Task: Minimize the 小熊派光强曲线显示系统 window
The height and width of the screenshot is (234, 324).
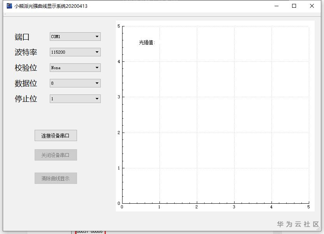Action: point(277,6)
